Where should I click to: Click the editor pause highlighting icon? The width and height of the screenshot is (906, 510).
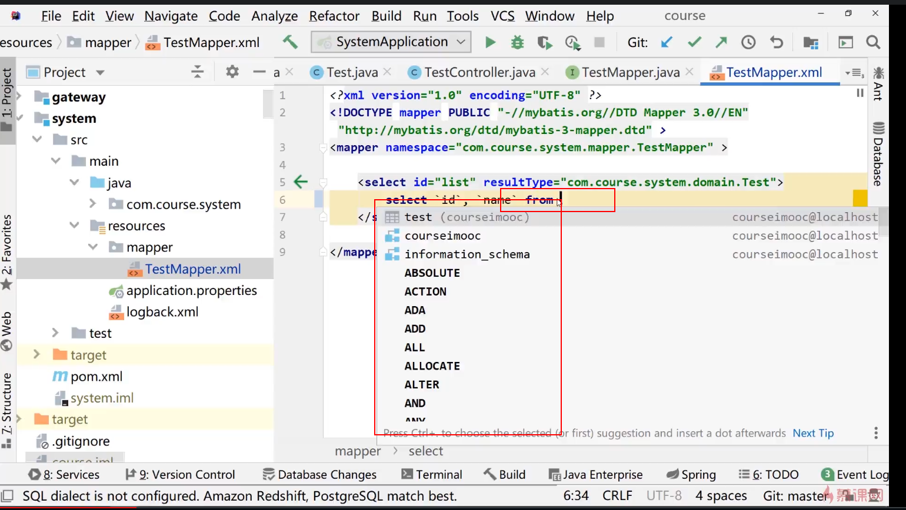pos(860,93)
